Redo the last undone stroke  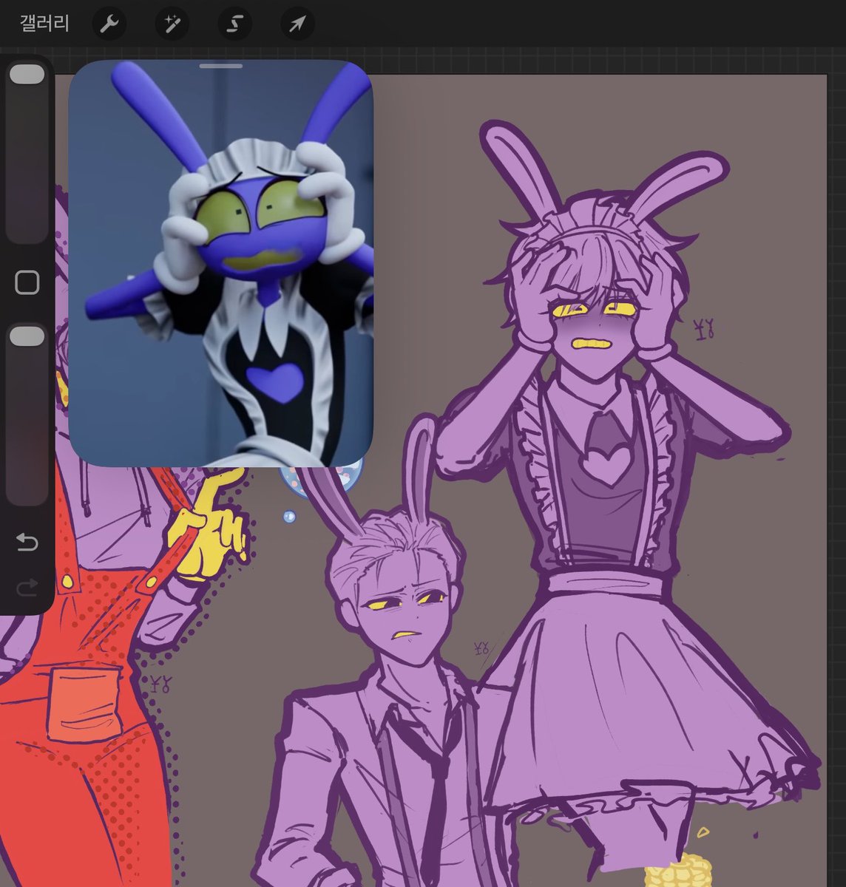27,588
